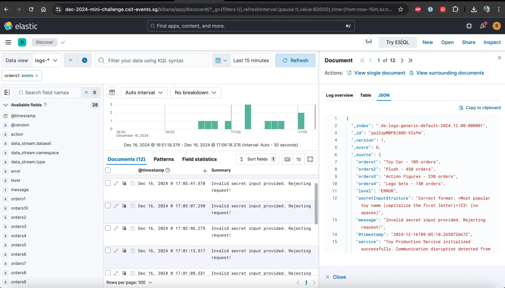The image size is (505, 288).
Task: Open the Sort fields popover
Action: [x=257, y=159]
